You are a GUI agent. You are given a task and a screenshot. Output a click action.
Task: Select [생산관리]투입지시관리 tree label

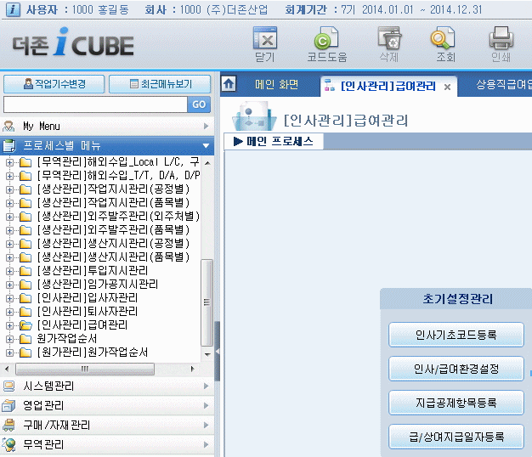[93, 271]
